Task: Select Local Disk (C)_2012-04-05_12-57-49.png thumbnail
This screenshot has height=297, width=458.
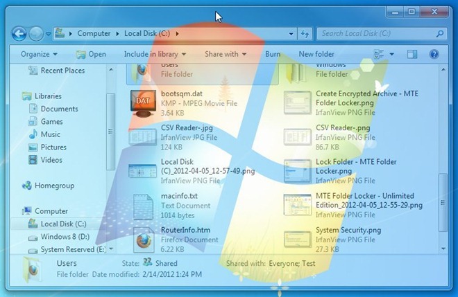Action: (x=142, y=171)
